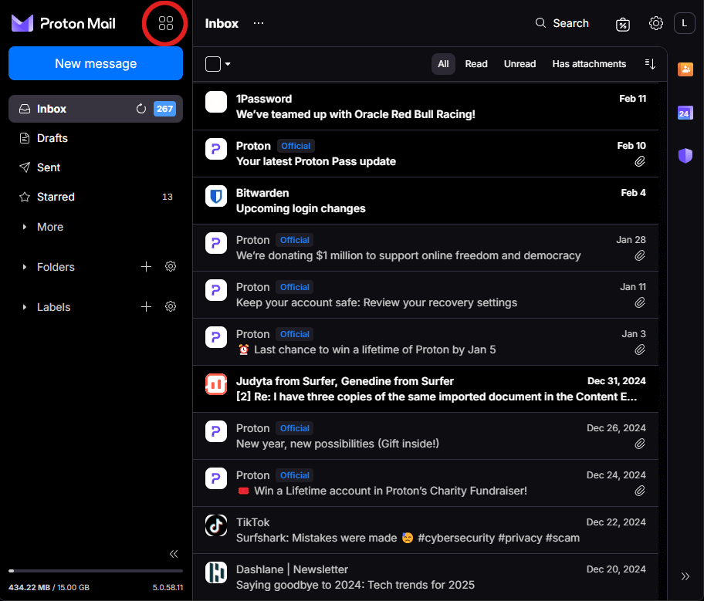Expand the Folders section arrow
This screenshot has width=704, height=601.
24,267
